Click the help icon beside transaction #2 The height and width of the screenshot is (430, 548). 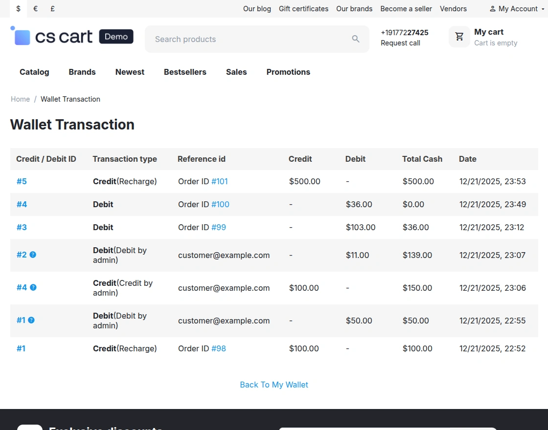[x=32, y=255]
